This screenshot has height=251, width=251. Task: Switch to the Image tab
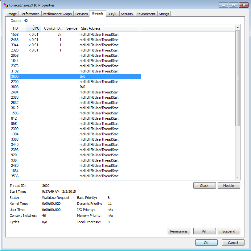[x=12, y=14]
